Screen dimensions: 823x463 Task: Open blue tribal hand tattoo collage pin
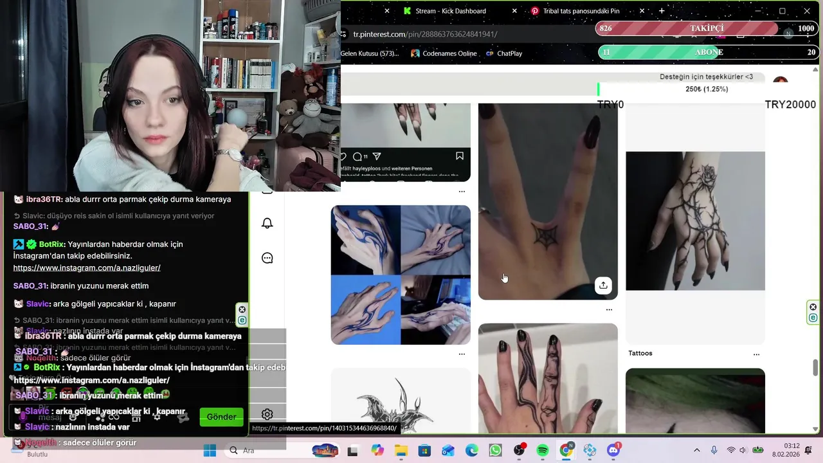click(x=401, y=275)
